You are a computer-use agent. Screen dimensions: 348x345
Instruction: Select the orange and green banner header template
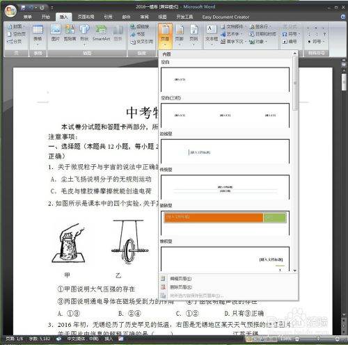(225, 223)
